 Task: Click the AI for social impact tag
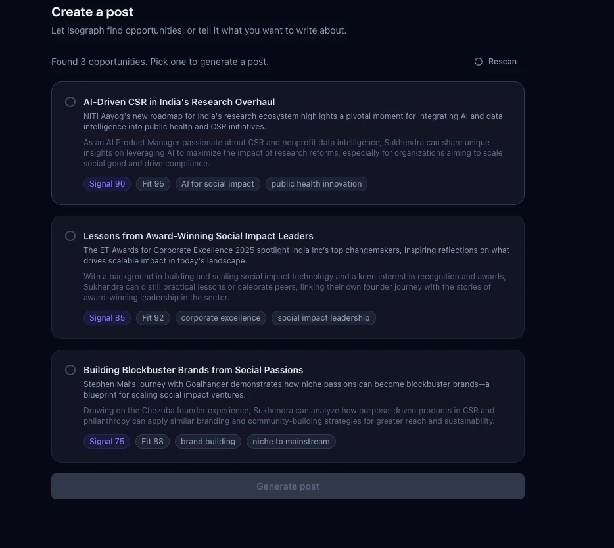(218, 184)
